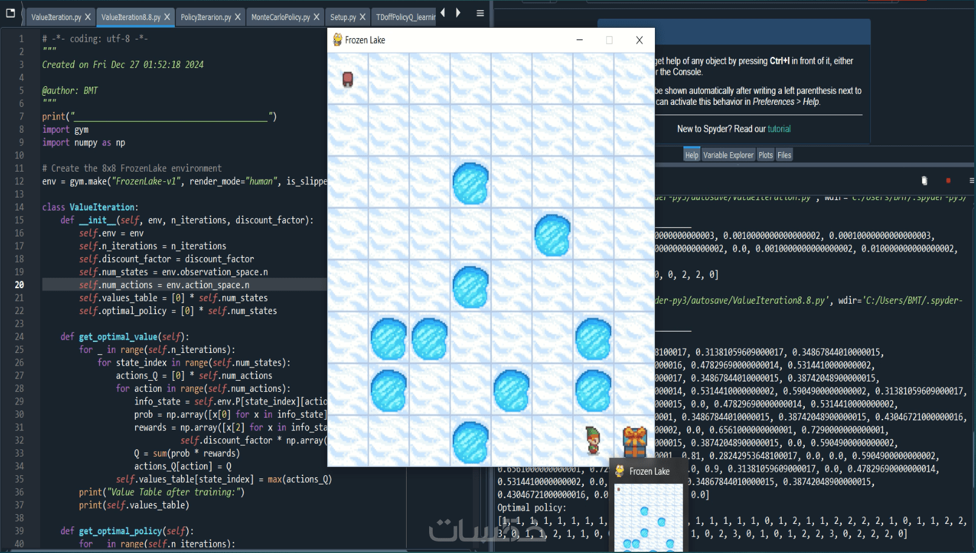
Task: Click the 'import numpy as np' line
Action: (84, 142)
